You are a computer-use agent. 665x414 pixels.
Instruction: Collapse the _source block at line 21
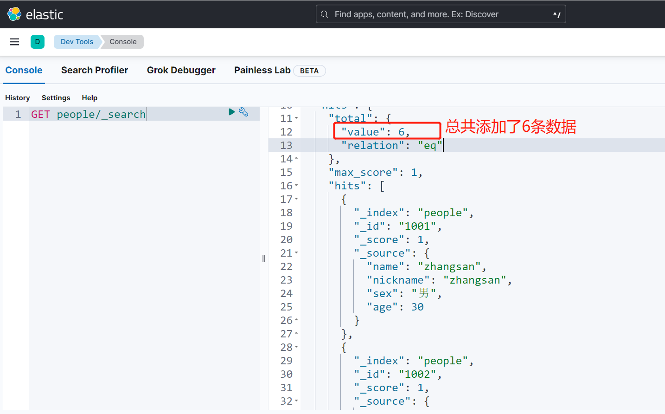point(297,253)
